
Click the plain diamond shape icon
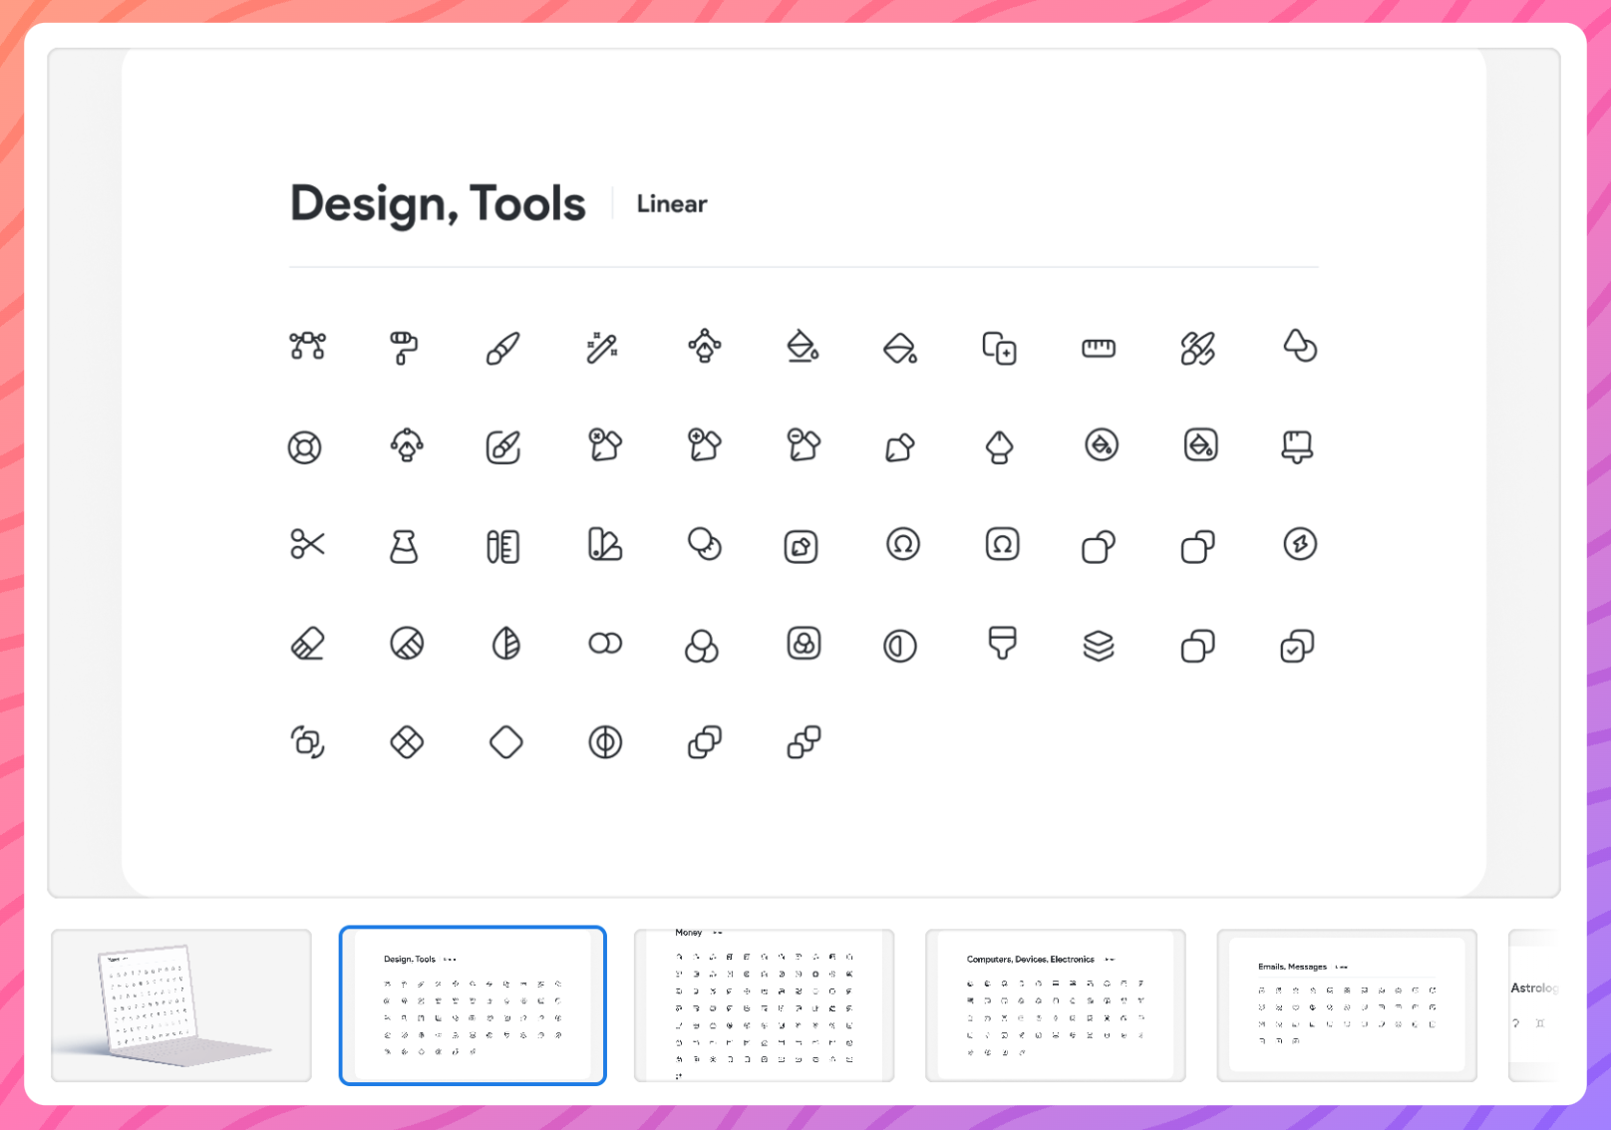pos(506,742)
